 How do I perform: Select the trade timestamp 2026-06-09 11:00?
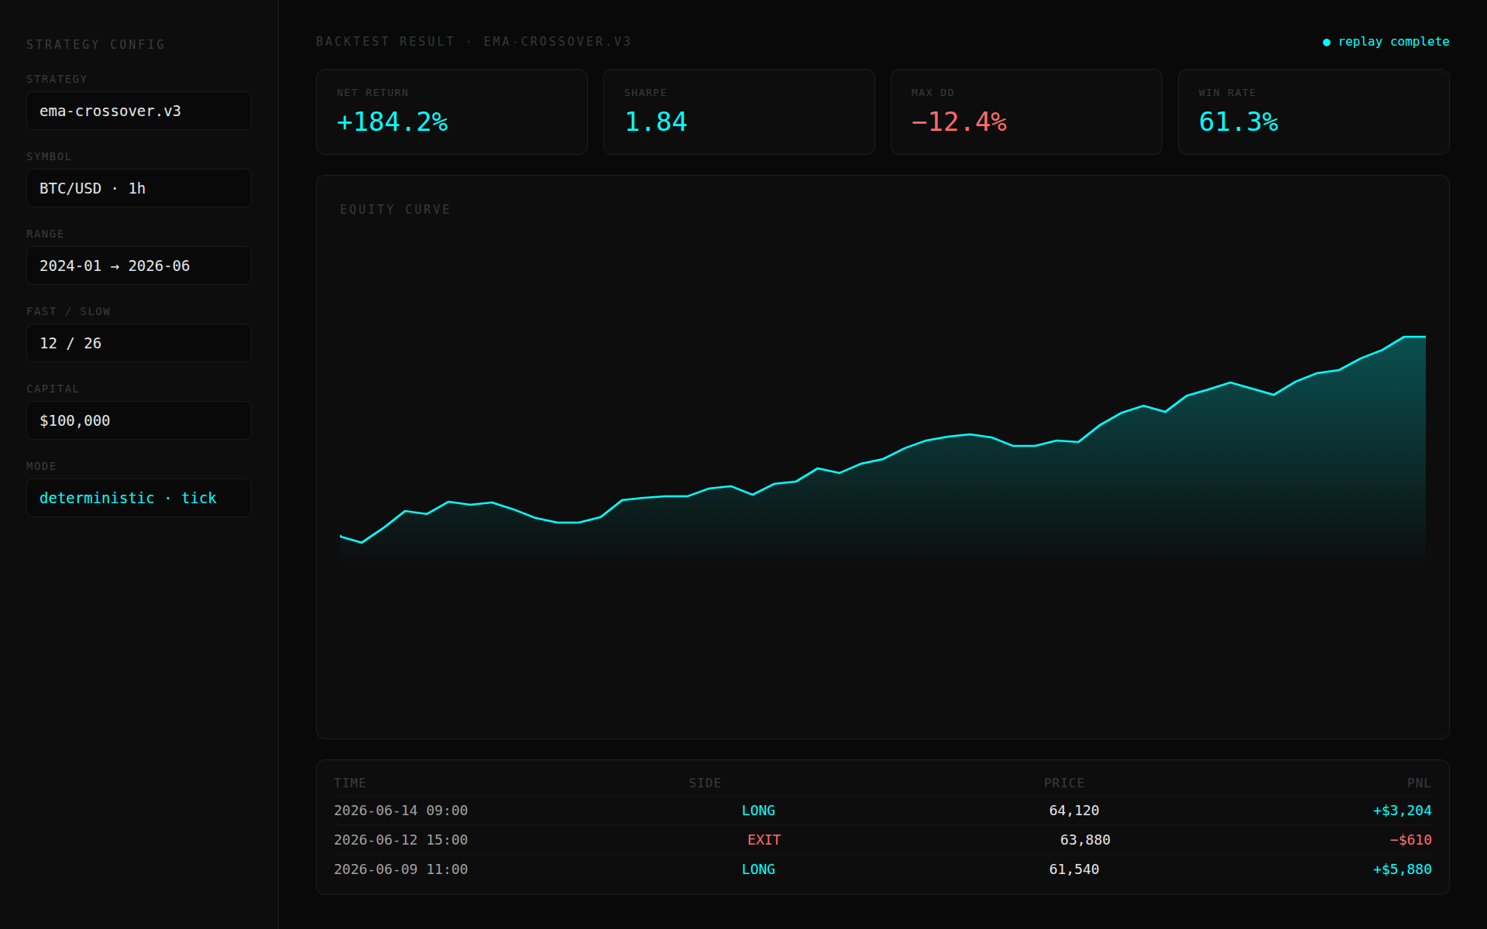[400, 869]
